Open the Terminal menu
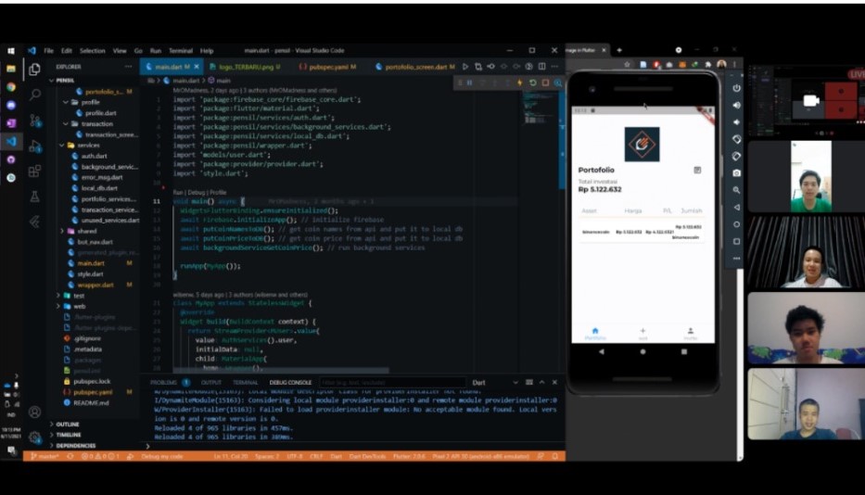Viewport: 865px width, 495px height. coord(180,51)
